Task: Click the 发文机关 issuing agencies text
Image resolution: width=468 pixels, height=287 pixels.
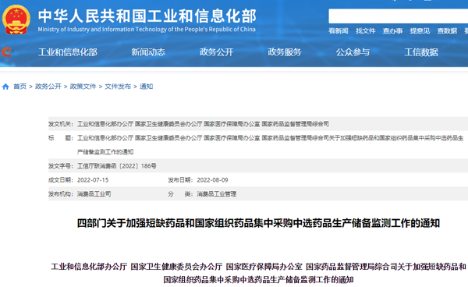Action: pos(203,124)
